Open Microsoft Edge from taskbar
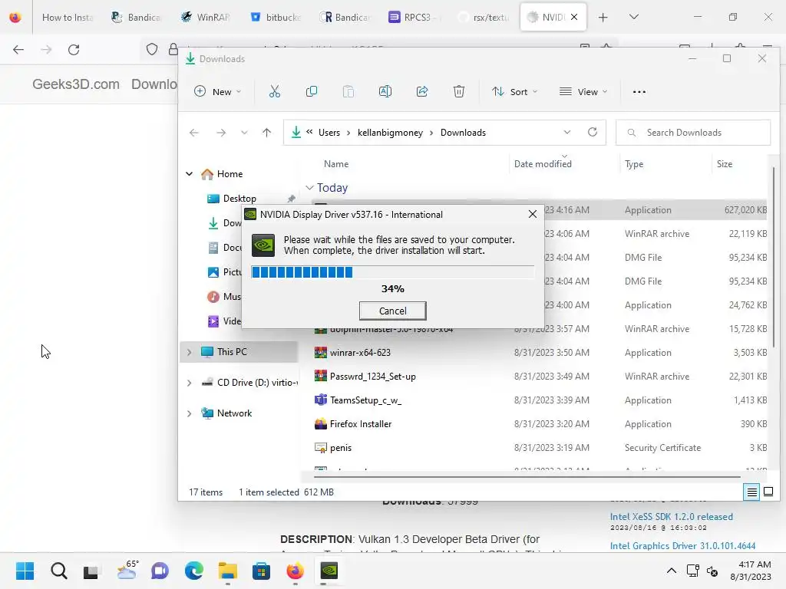786x589 pixels. pos(193,571)
